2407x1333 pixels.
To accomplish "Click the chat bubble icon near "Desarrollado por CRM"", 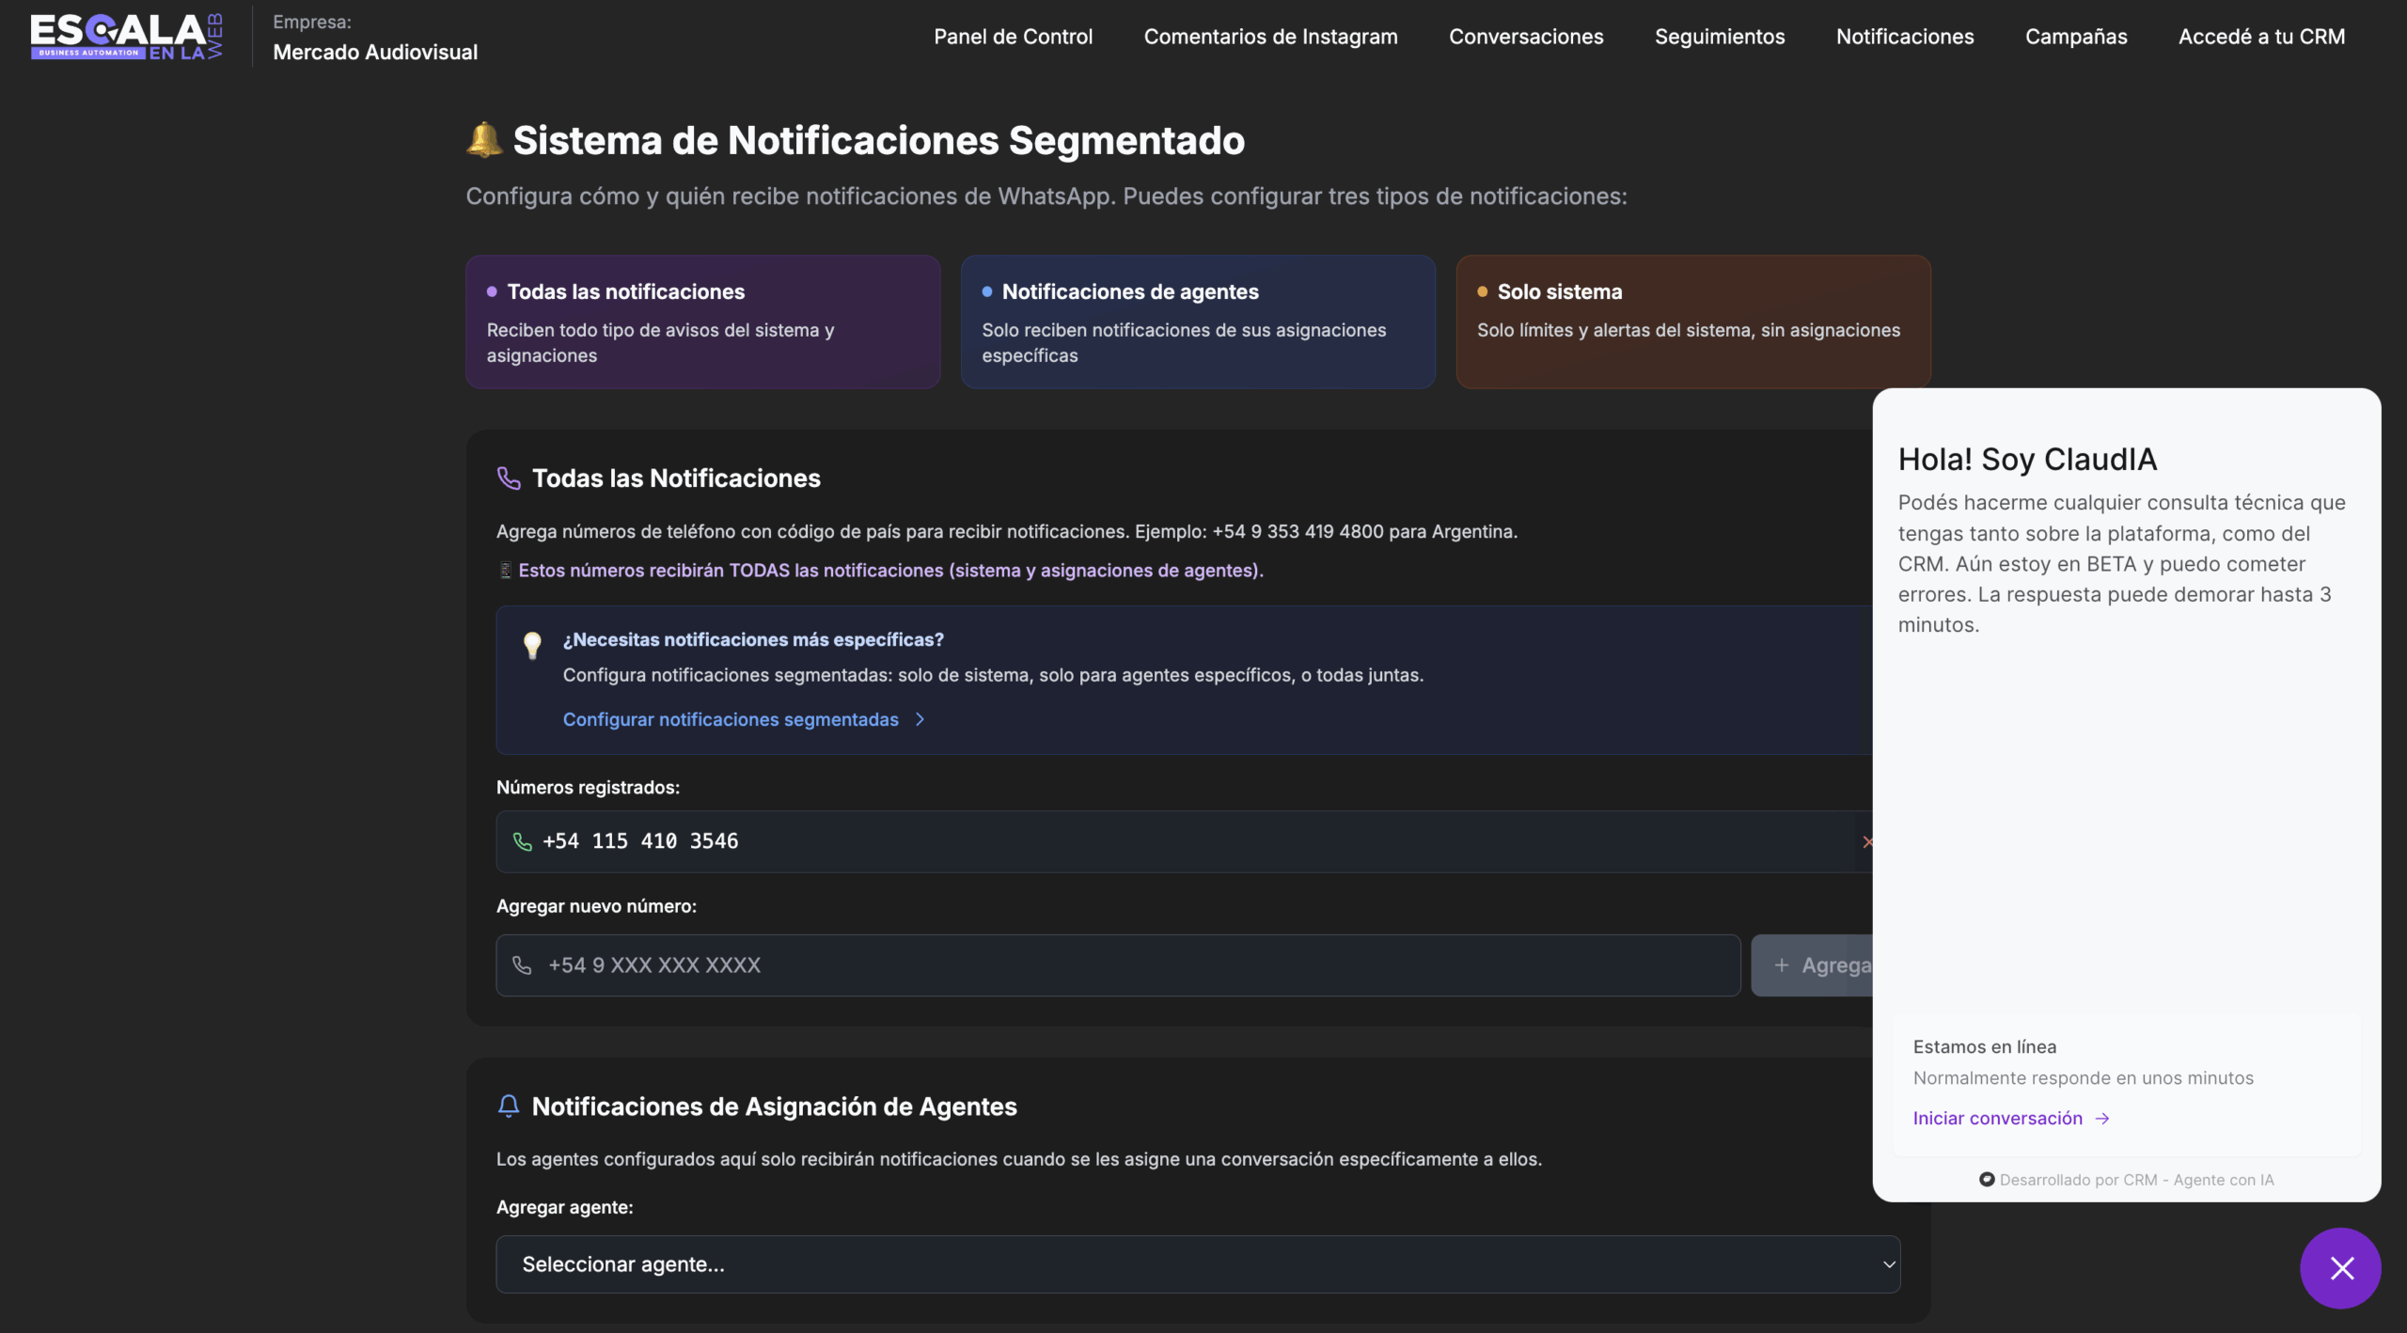I will (1987, 1178).
